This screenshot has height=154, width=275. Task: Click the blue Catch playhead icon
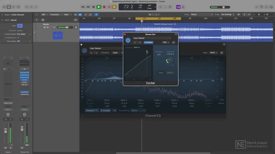point(96,15)
